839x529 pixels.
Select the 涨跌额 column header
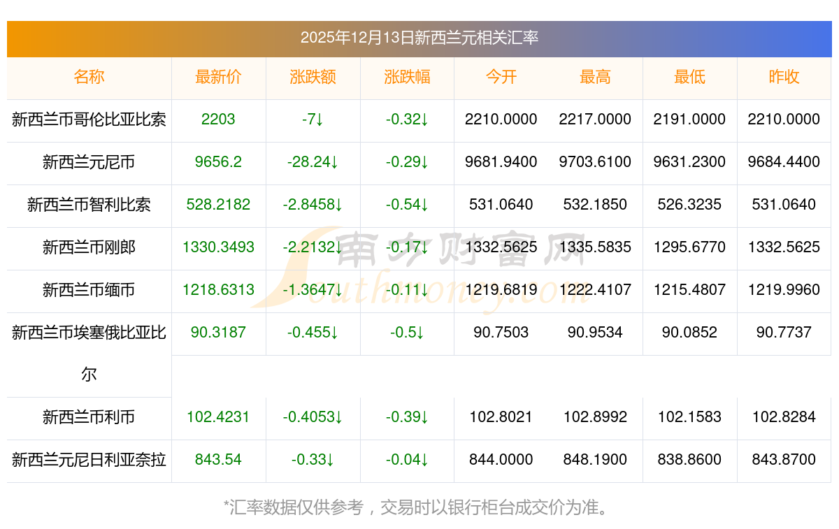click(313, 78)
